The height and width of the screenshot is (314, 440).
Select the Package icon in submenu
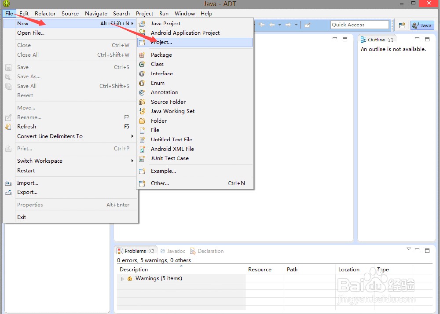[x=142, y=55]
